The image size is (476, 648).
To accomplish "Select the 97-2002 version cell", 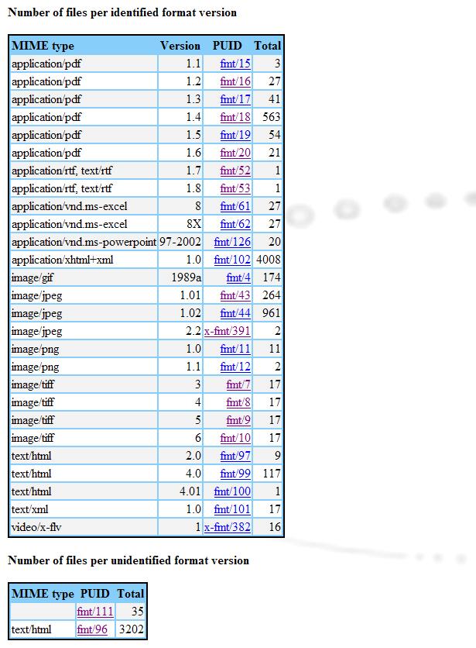I will pos(180,242).
